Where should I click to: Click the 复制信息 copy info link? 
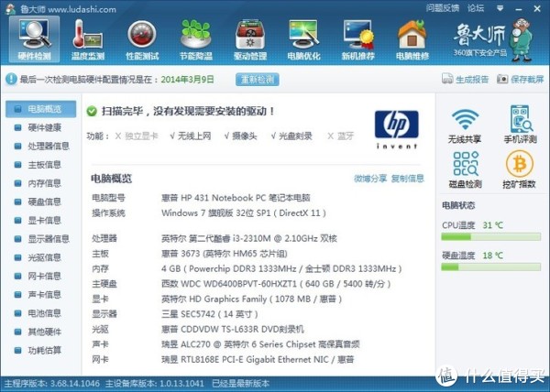point(407,179)
